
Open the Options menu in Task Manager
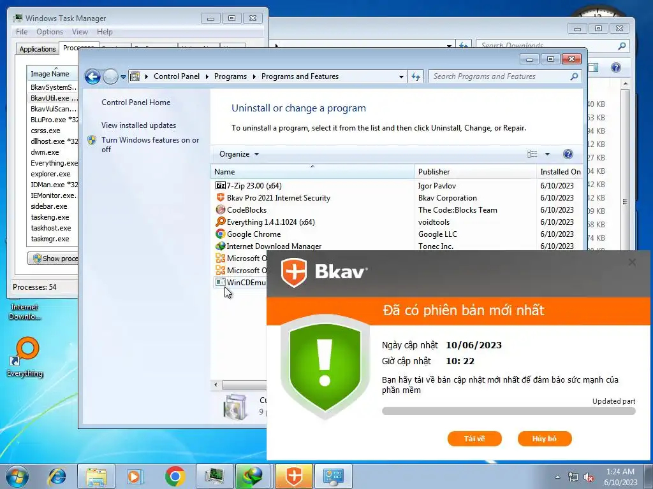point(50,32)
